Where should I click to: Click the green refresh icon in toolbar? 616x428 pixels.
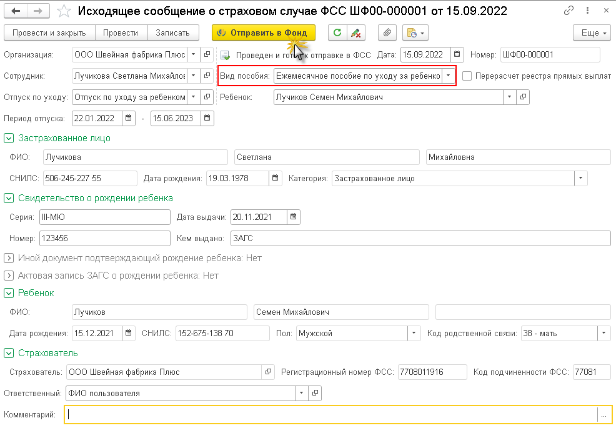[337, 33]
